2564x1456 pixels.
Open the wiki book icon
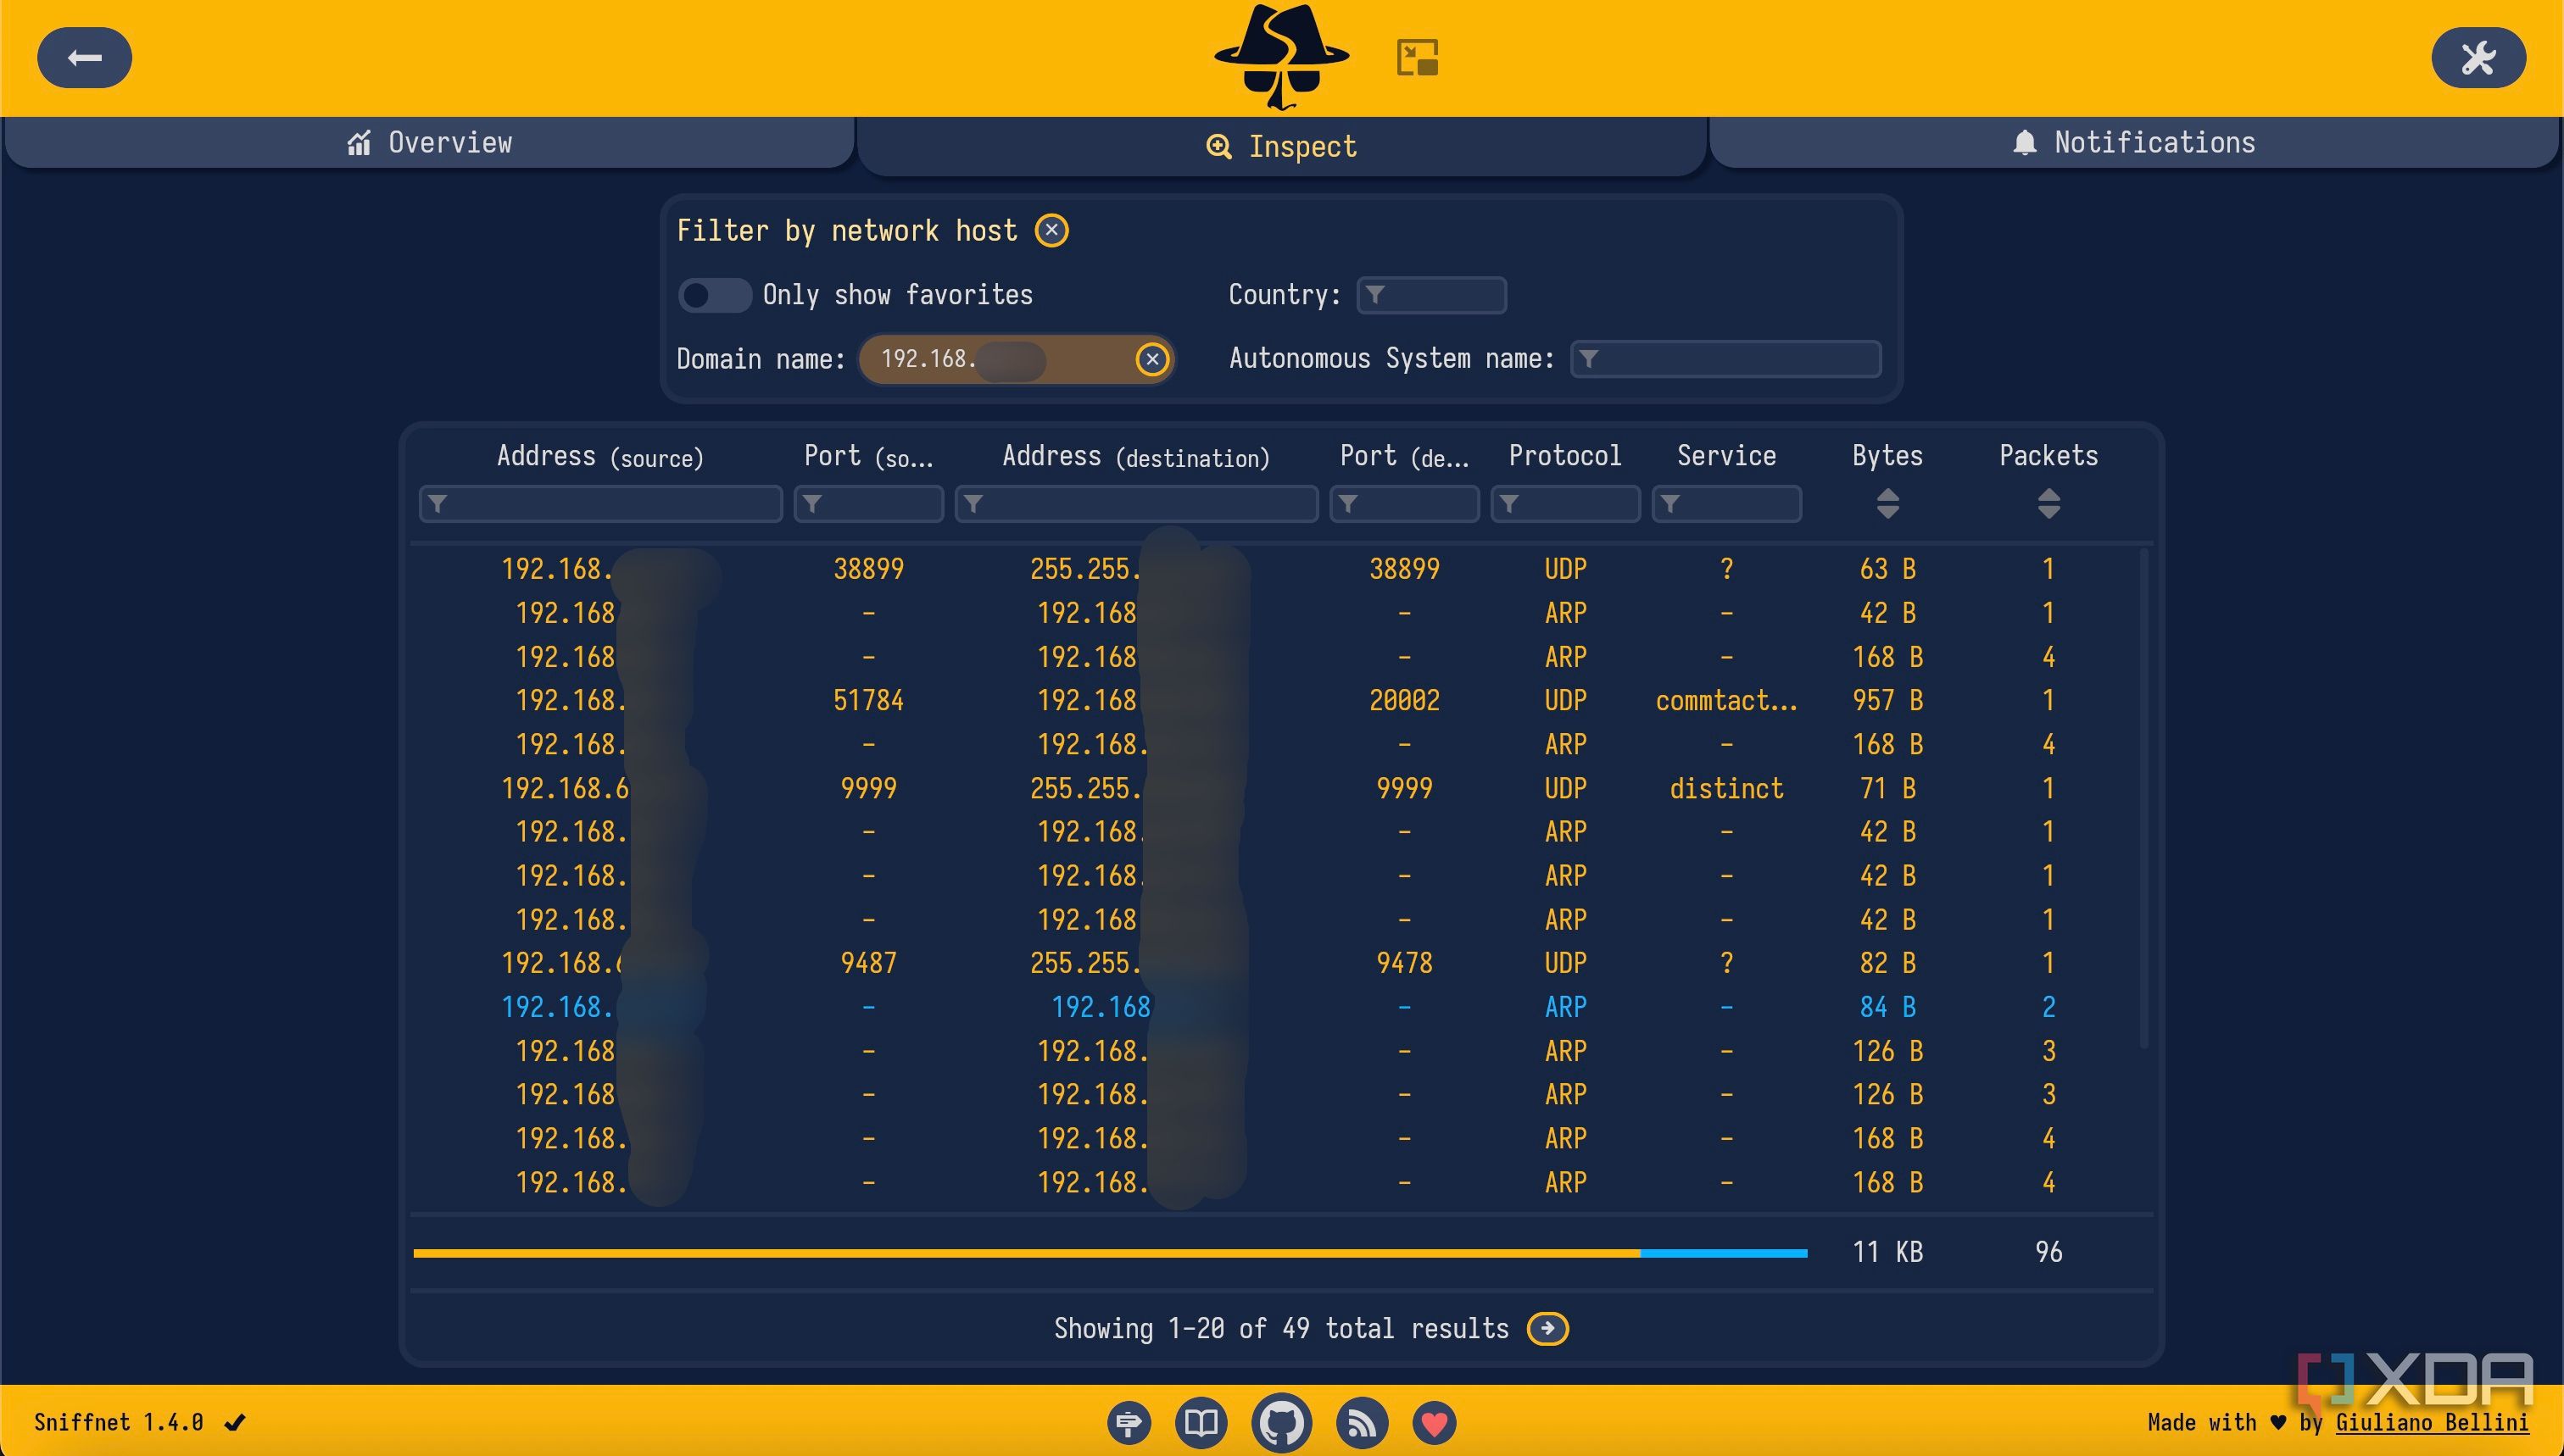pyautogui.click(x=1201, y=1422)
